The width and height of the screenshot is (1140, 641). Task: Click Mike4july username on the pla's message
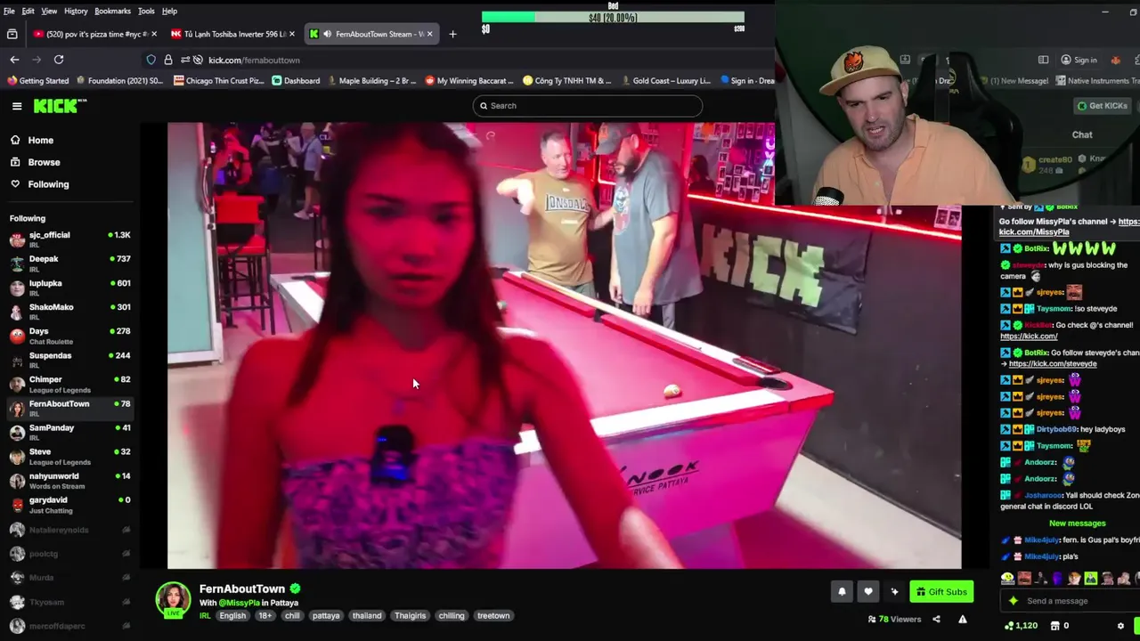(1043, 556)
